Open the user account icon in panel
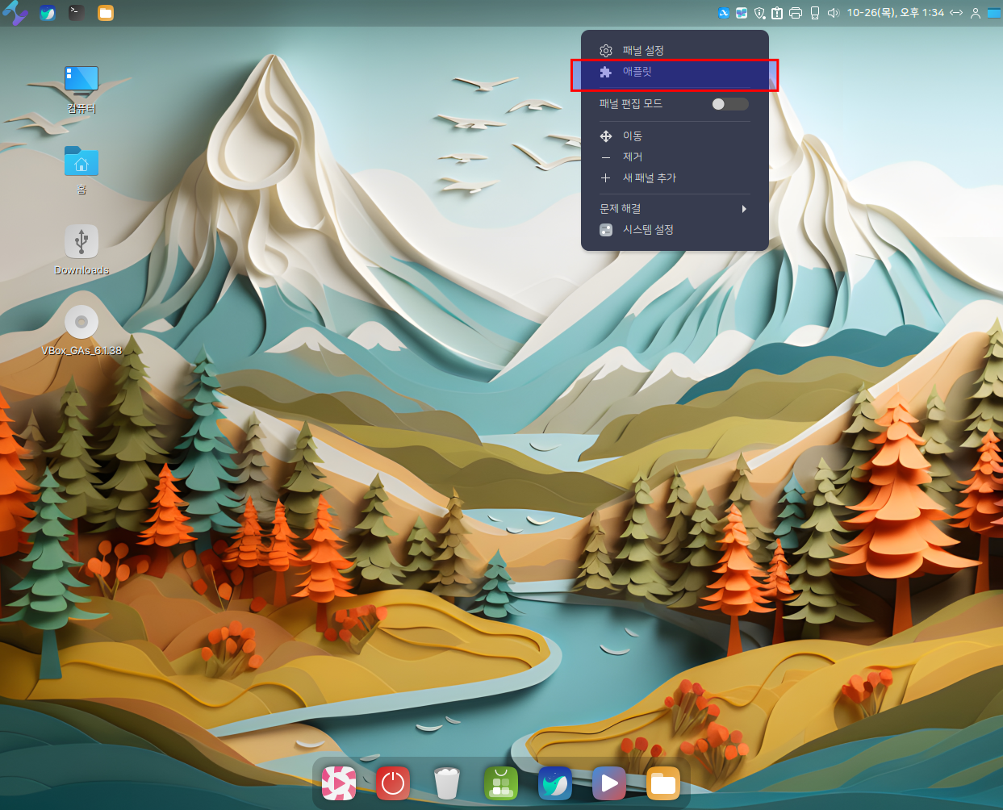 [975, 13]
